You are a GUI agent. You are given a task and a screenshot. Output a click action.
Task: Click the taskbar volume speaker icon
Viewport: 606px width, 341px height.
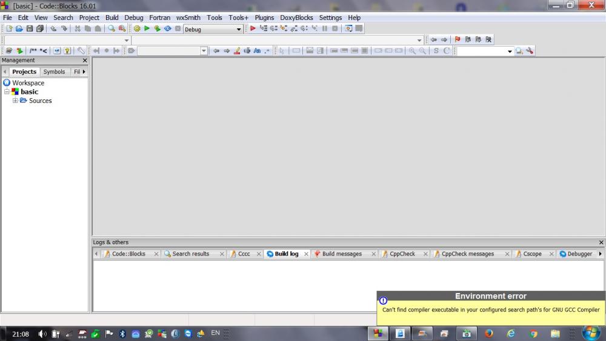42,334
